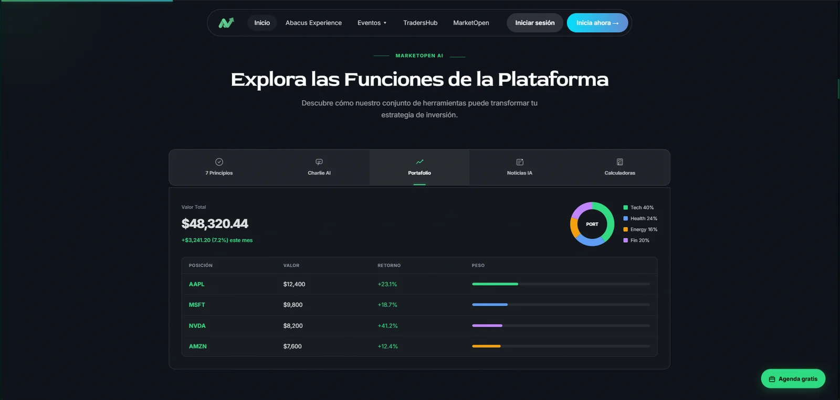This screenshot has height=400, width=840.
Task: Click the Valor Total label
Action: coord(194,207)
